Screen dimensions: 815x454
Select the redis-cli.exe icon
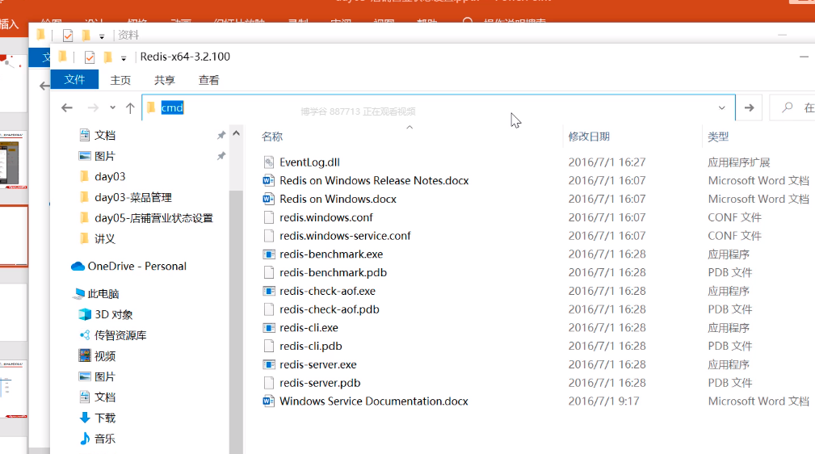(268, 328)
